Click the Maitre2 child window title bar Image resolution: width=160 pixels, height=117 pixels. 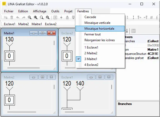[16, 77]
